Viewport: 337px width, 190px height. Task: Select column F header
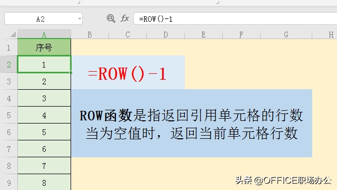241,34
